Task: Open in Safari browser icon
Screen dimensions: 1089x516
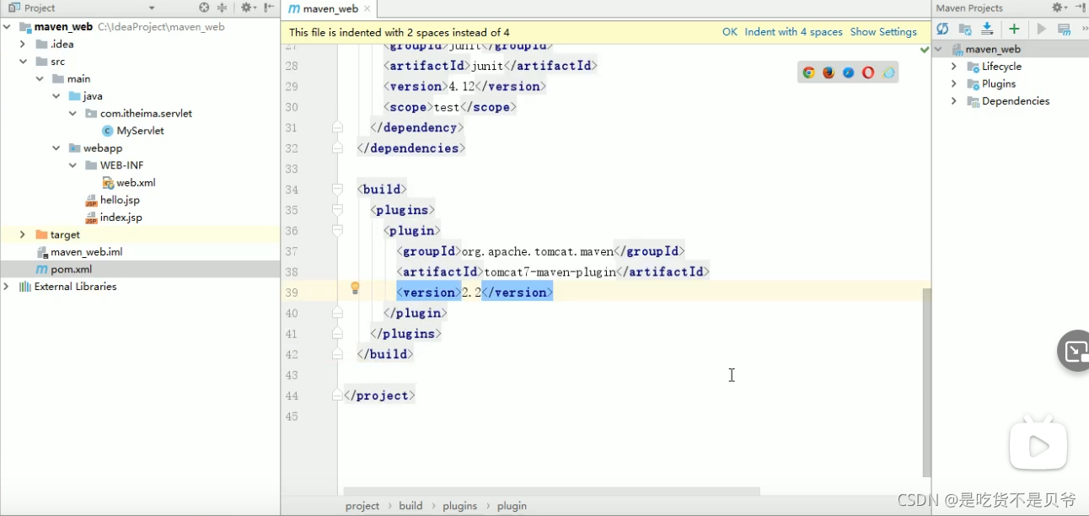Action: point(848,73)
